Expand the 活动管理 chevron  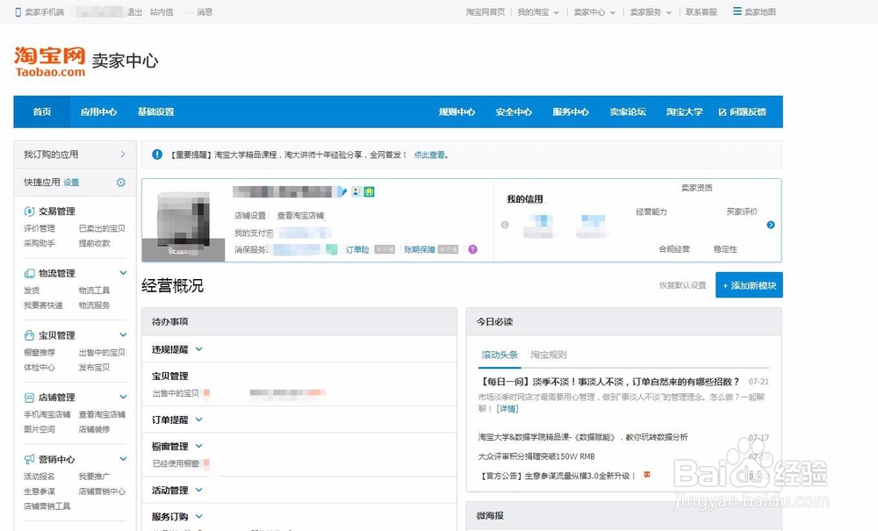[198, 490]
